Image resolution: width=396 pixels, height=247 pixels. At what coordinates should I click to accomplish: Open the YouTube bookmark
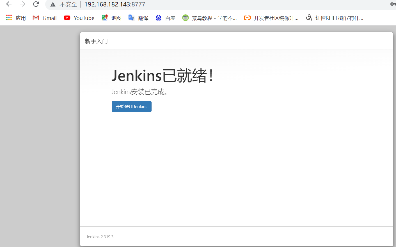79,18
